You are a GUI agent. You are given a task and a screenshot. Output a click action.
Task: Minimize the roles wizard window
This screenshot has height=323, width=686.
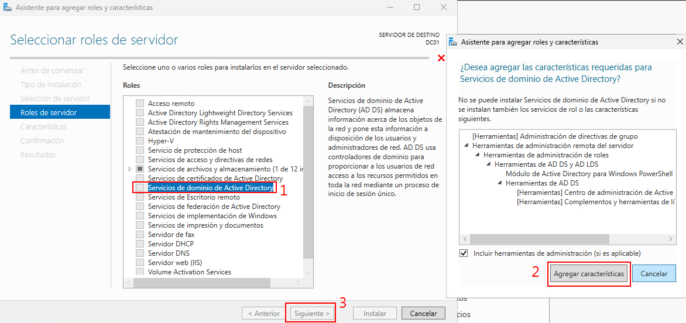tap(390, 8)
